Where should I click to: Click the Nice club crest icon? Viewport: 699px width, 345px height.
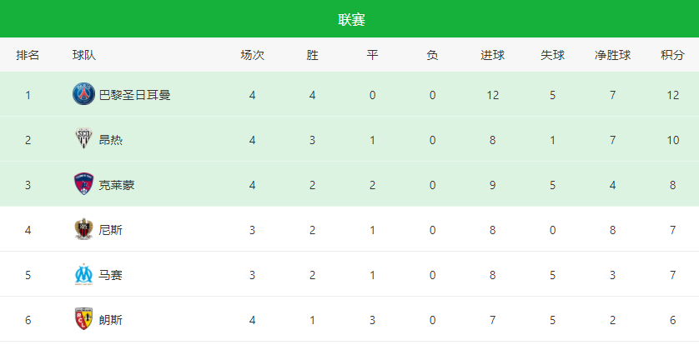click(83, 229)
